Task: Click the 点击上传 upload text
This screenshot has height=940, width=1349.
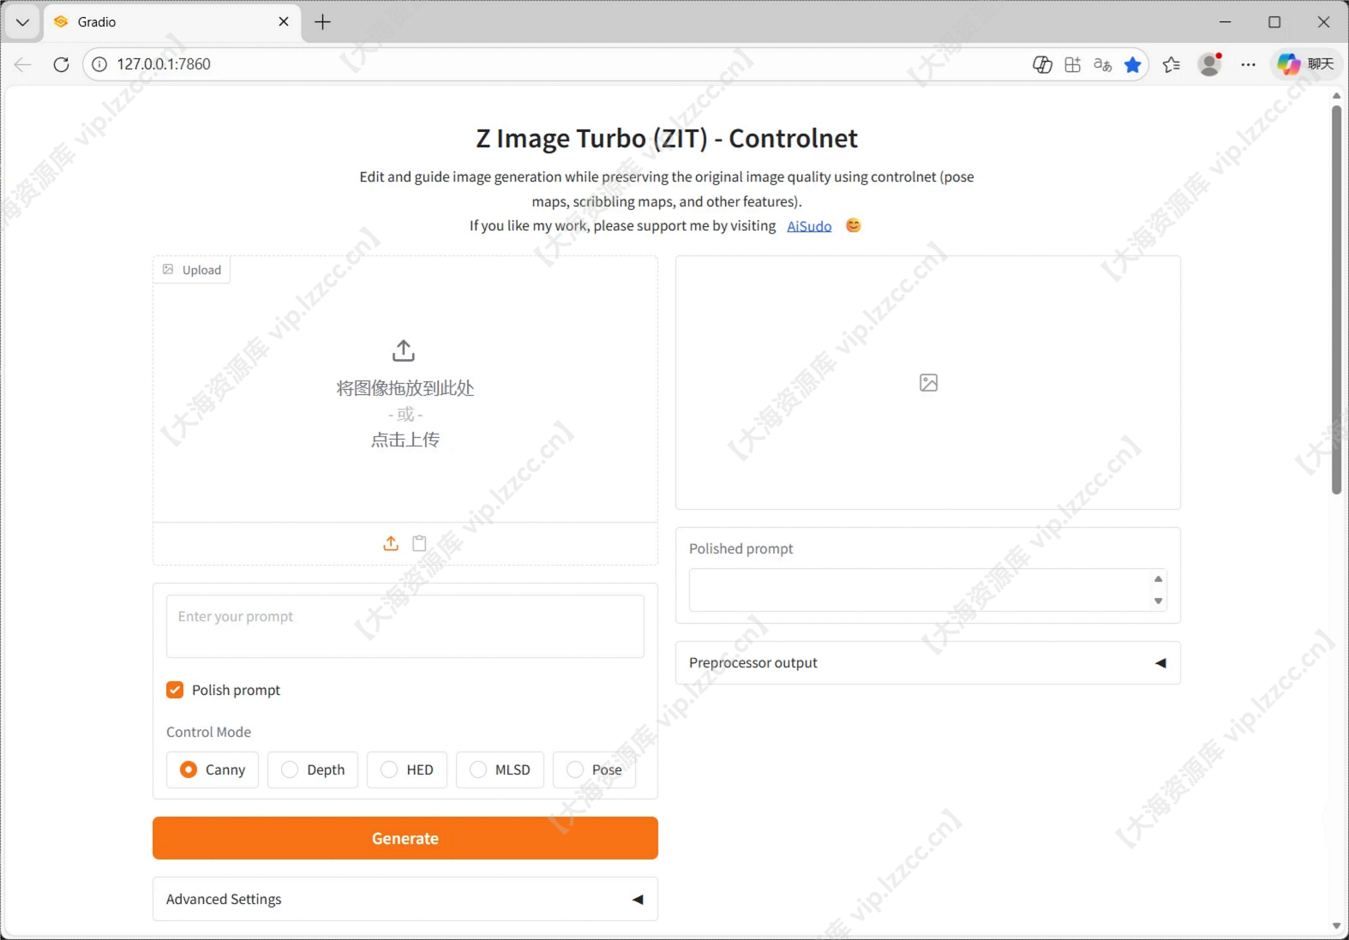Action: (x=405, y=440)
